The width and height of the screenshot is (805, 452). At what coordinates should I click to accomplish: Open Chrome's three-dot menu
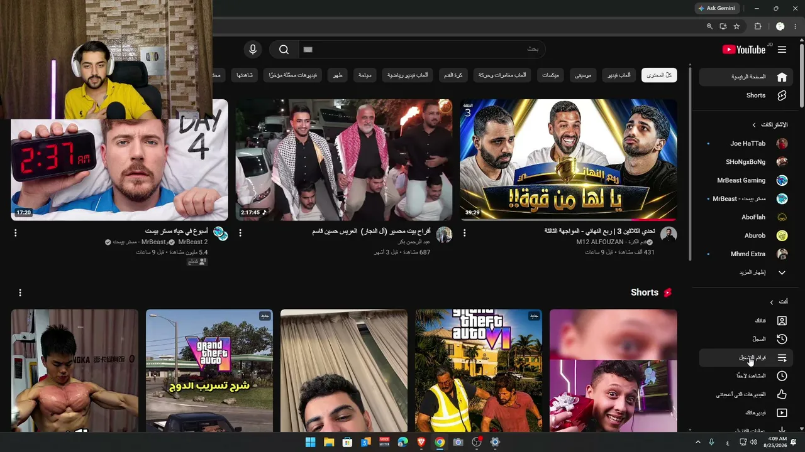tap(794, 26)
